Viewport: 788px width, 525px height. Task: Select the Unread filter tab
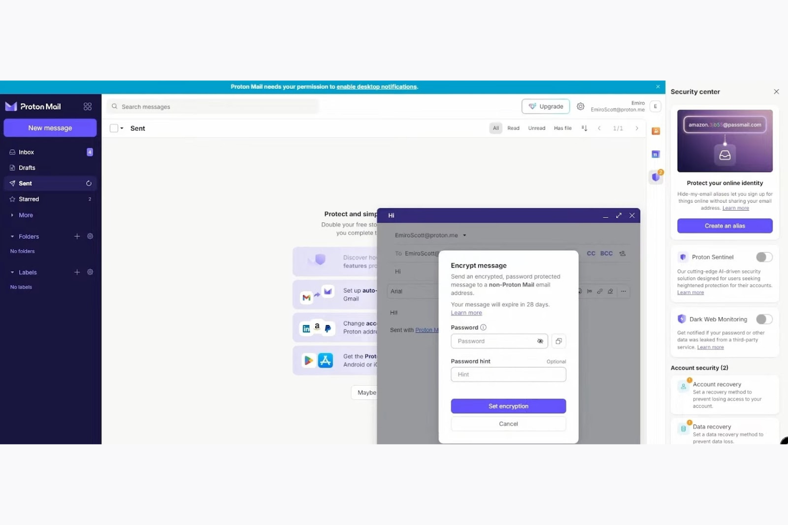537,128
